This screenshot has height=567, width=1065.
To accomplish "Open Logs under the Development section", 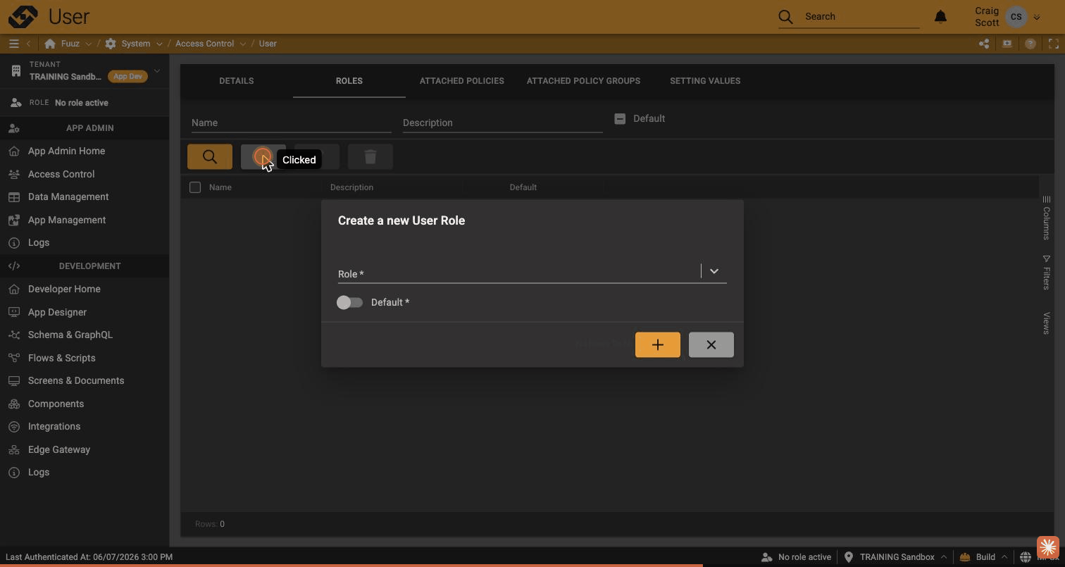I will coord(85,472).
